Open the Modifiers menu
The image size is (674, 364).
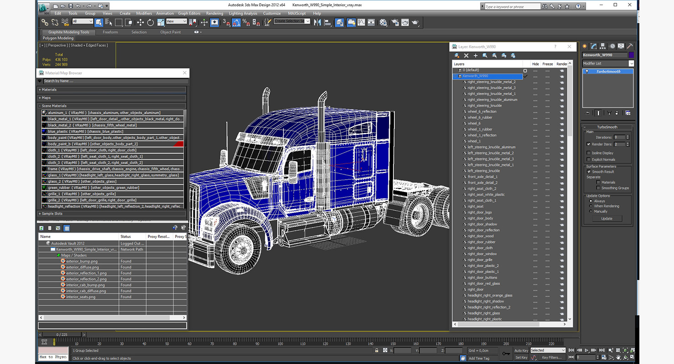(x=144, y=14)
